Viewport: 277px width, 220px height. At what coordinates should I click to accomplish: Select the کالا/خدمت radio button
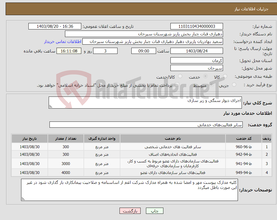tap(180, 76)
